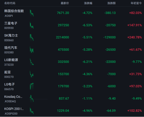The width and height of the screenshot is (144, 117).
Task: Open the 起亚 mini trend chart
Action: [x=32, y=74]
